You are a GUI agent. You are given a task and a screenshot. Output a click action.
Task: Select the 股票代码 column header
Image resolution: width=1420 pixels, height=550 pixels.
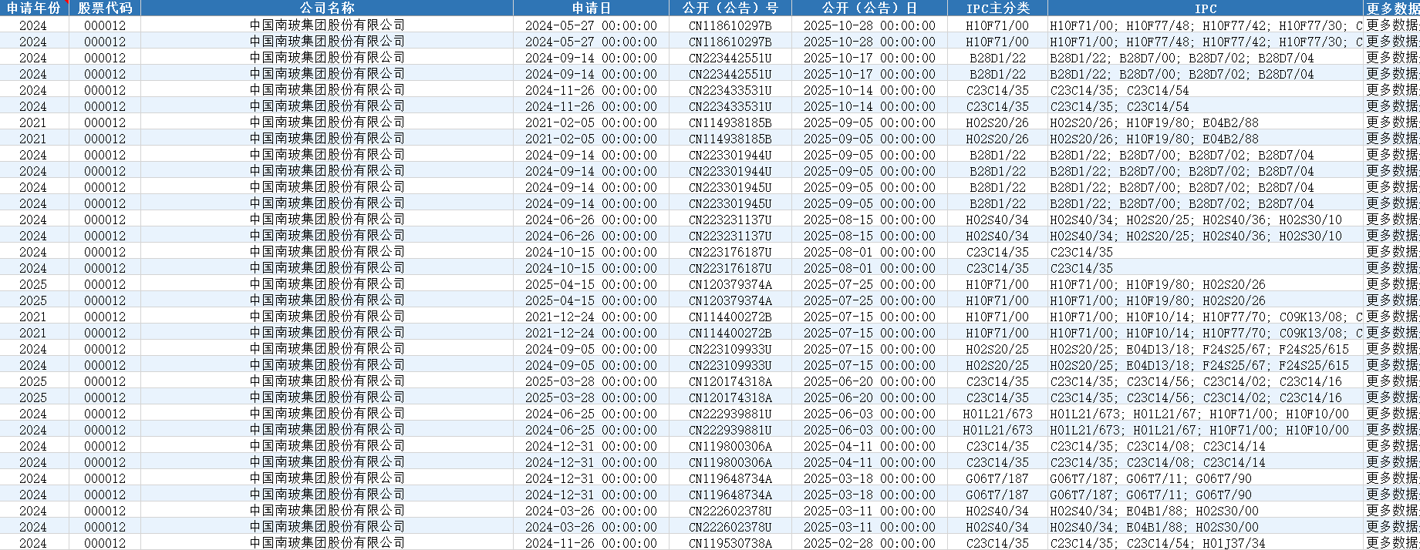[x=105, y=8]
